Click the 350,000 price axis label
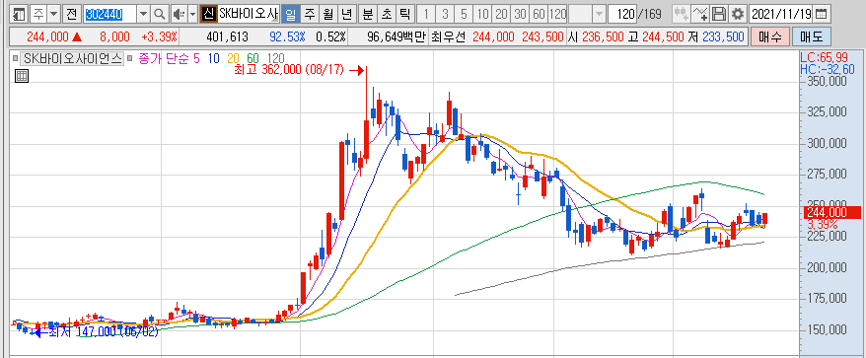This screenshot has width=866, height=358. point(827,81)
